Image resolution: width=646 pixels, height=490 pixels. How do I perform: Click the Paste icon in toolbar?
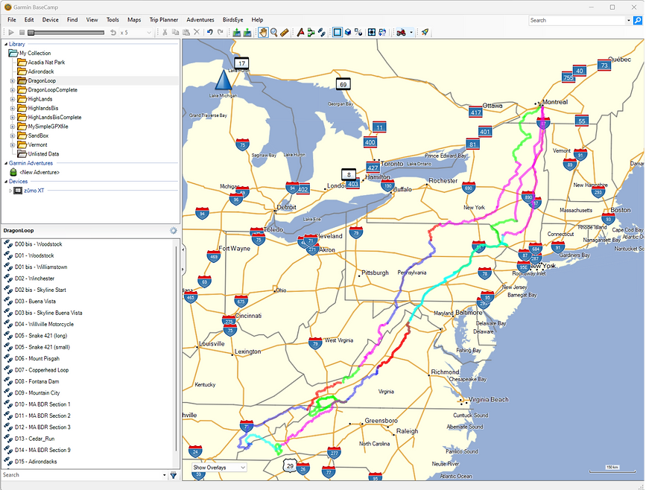pos(186,32)
